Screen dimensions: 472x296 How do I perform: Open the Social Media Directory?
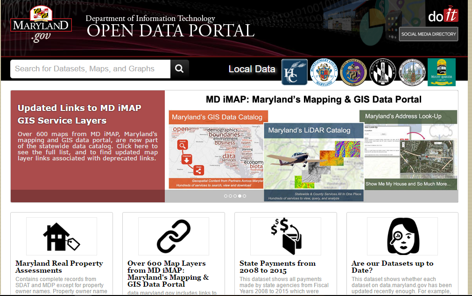tap(429, 34)
